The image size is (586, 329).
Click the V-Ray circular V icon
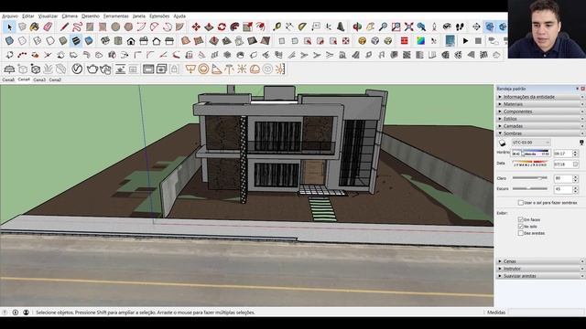77,69
